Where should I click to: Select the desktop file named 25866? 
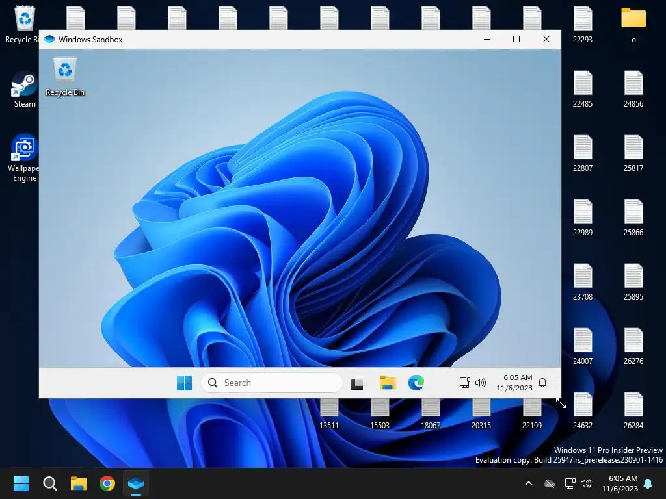coord(633,218)
